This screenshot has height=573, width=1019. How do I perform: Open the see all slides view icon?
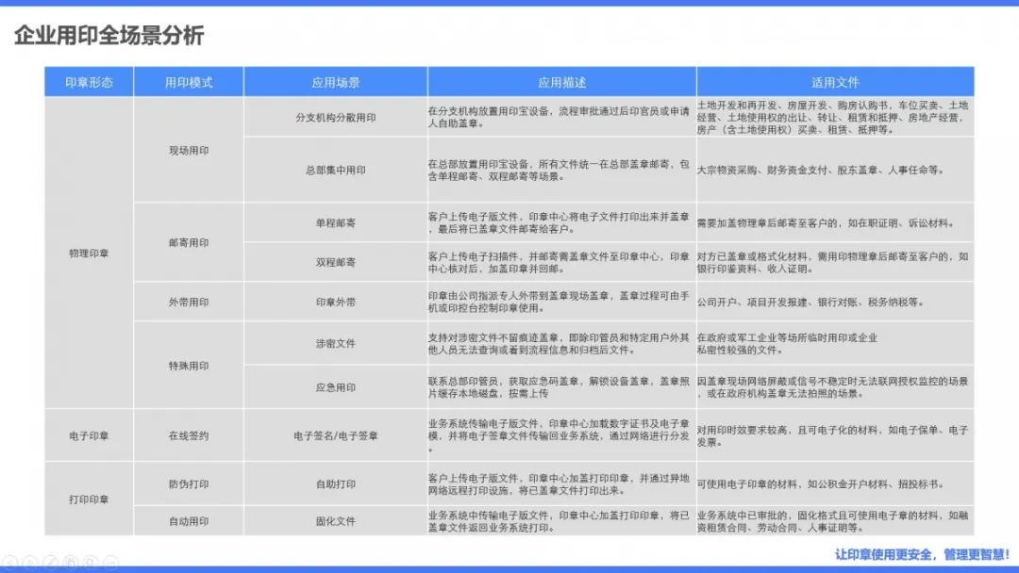coord(72,563)
